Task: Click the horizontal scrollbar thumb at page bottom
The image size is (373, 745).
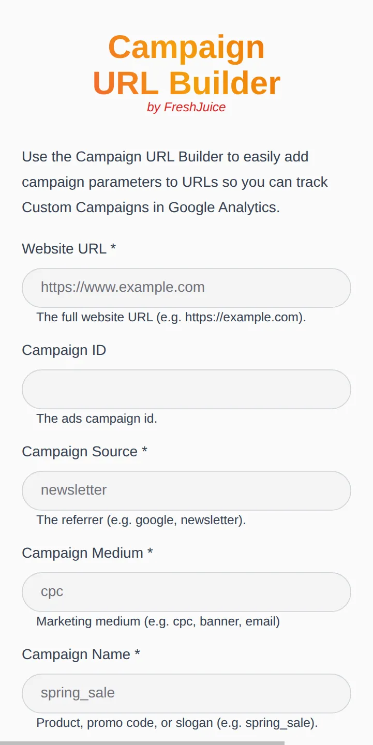Action: click(x=142, y=743)
